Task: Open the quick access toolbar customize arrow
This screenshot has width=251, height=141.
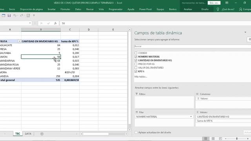Action: point(34,16)
